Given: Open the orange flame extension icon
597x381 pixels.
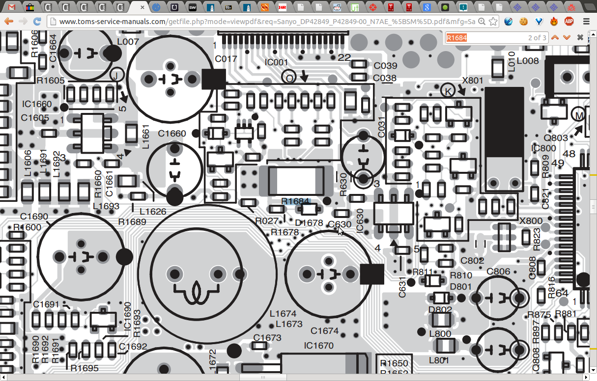Looking at the screenshot, I should pyautogui.click(x=554, y=22).
